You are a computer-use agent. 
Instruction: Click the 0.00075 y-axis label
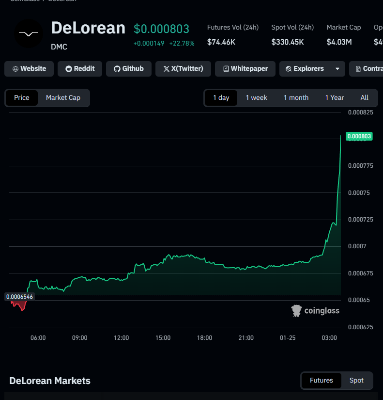point(359,193)
